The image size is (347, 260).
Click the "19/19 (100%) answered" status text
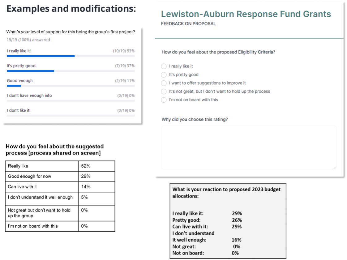coord(28,40)
